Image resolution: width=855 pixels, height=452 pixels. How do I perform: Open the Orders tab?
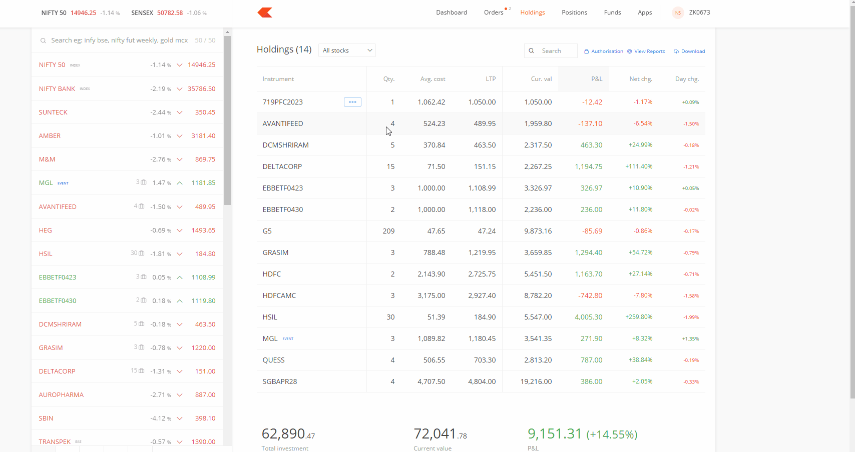494,12
